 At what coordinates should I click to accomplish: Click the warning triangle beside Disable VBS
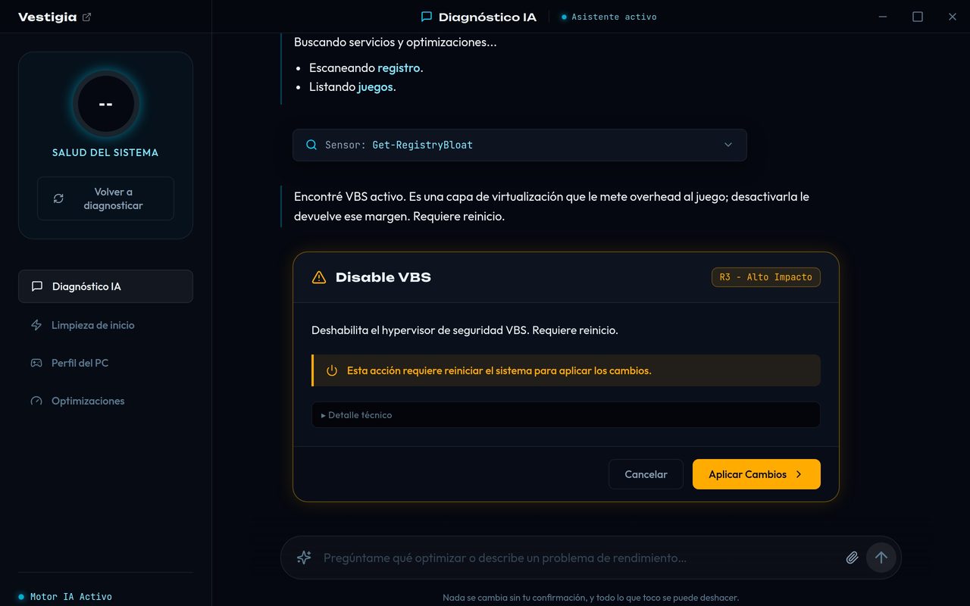(319, 277)
